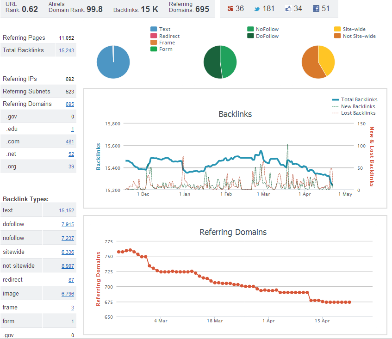Open the Referring Domains 695 link
This screenshot has width=392, height=339.
point(70,104)
